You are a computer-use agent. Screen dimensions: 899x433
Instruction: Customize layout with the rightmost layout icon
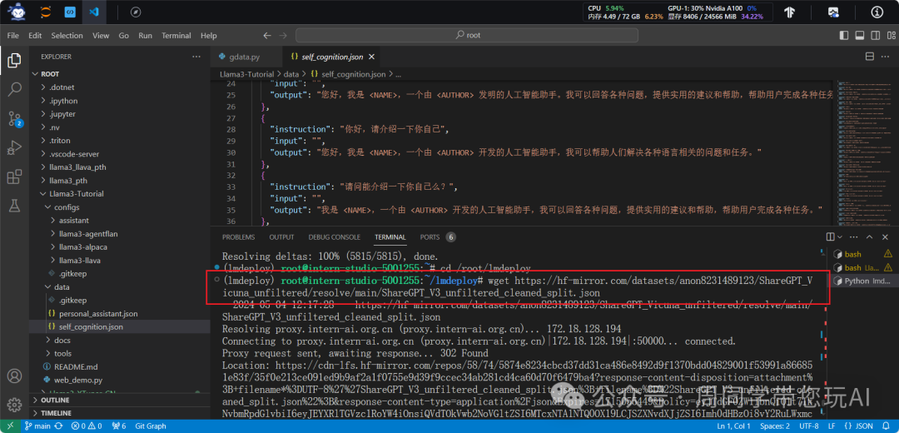(889, 36)
